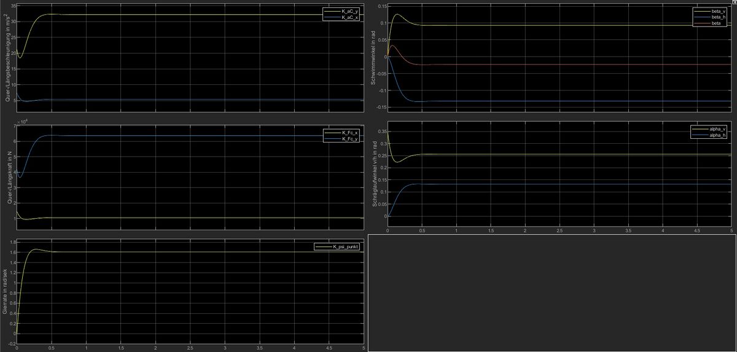This screenshot has height=352, width=737.
Task: Toggle K_Fc_x in the force plot legend
Action: pyautogui.click(x=350, y=133)
